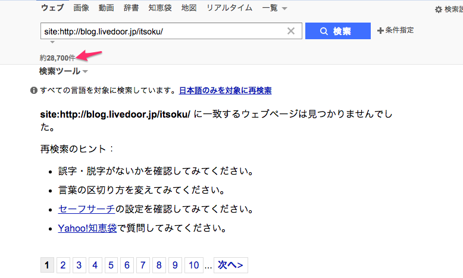Open the 条件指定 advanced search option
463x278 pixels.
(x=396, y=30)
